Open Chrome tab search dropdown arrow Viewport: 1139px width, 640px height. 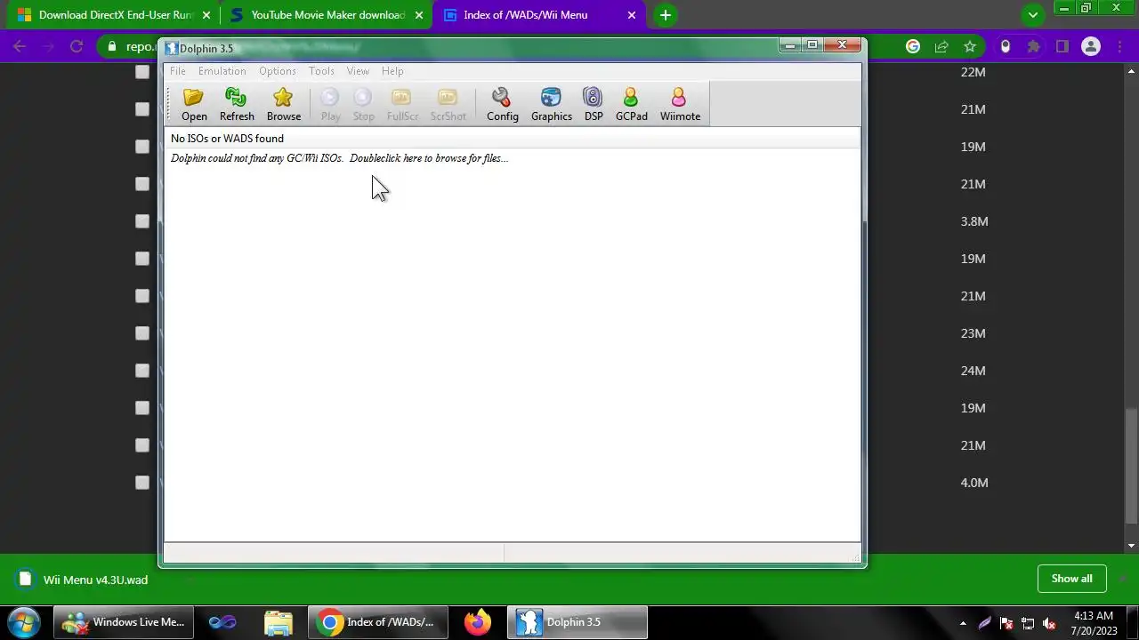1033,15
